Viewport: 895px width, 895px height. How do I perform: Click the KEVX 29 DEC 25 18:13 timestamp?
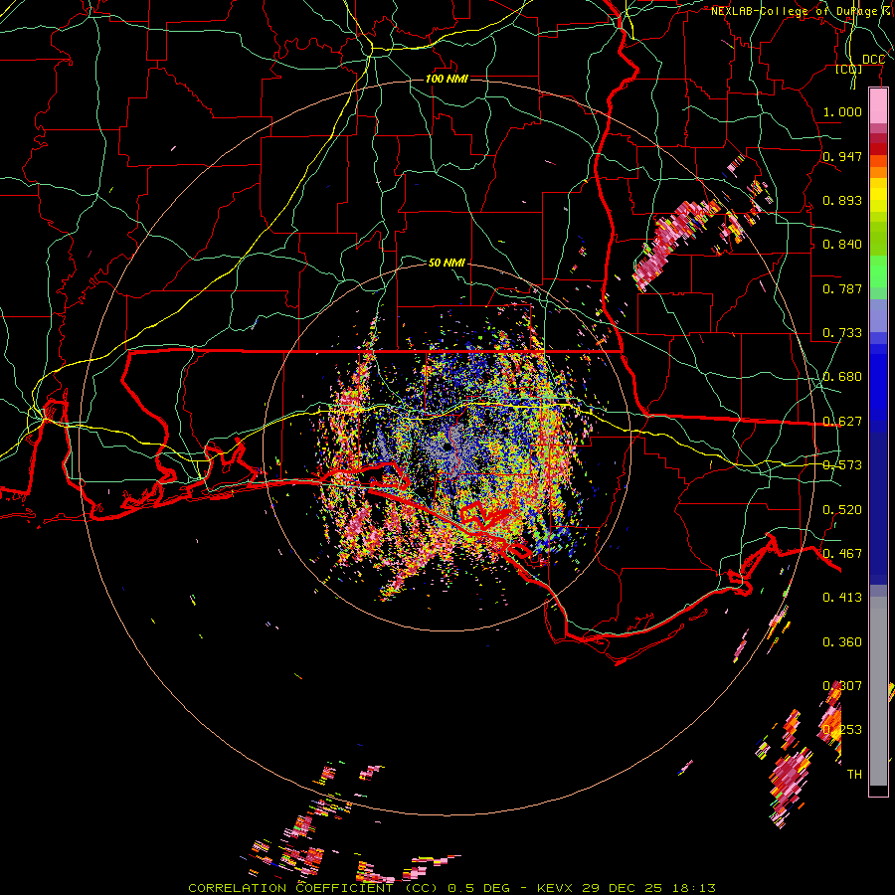coord(626,888)
